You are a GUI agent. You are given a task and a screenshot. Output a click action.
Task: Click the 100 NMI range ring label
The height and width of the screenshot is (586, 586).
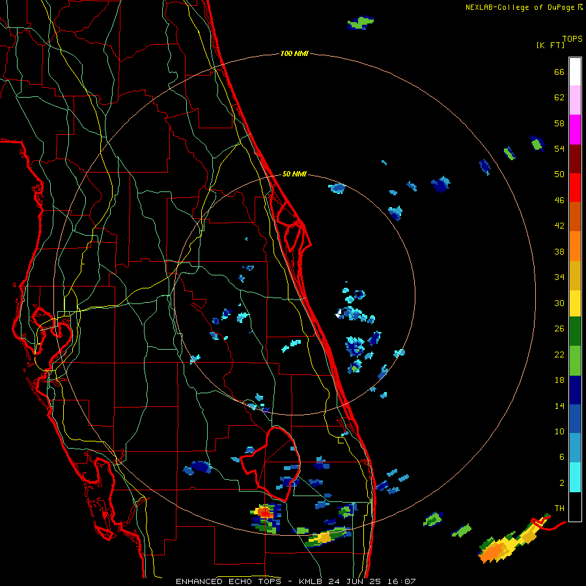click(x=294, y=54)
